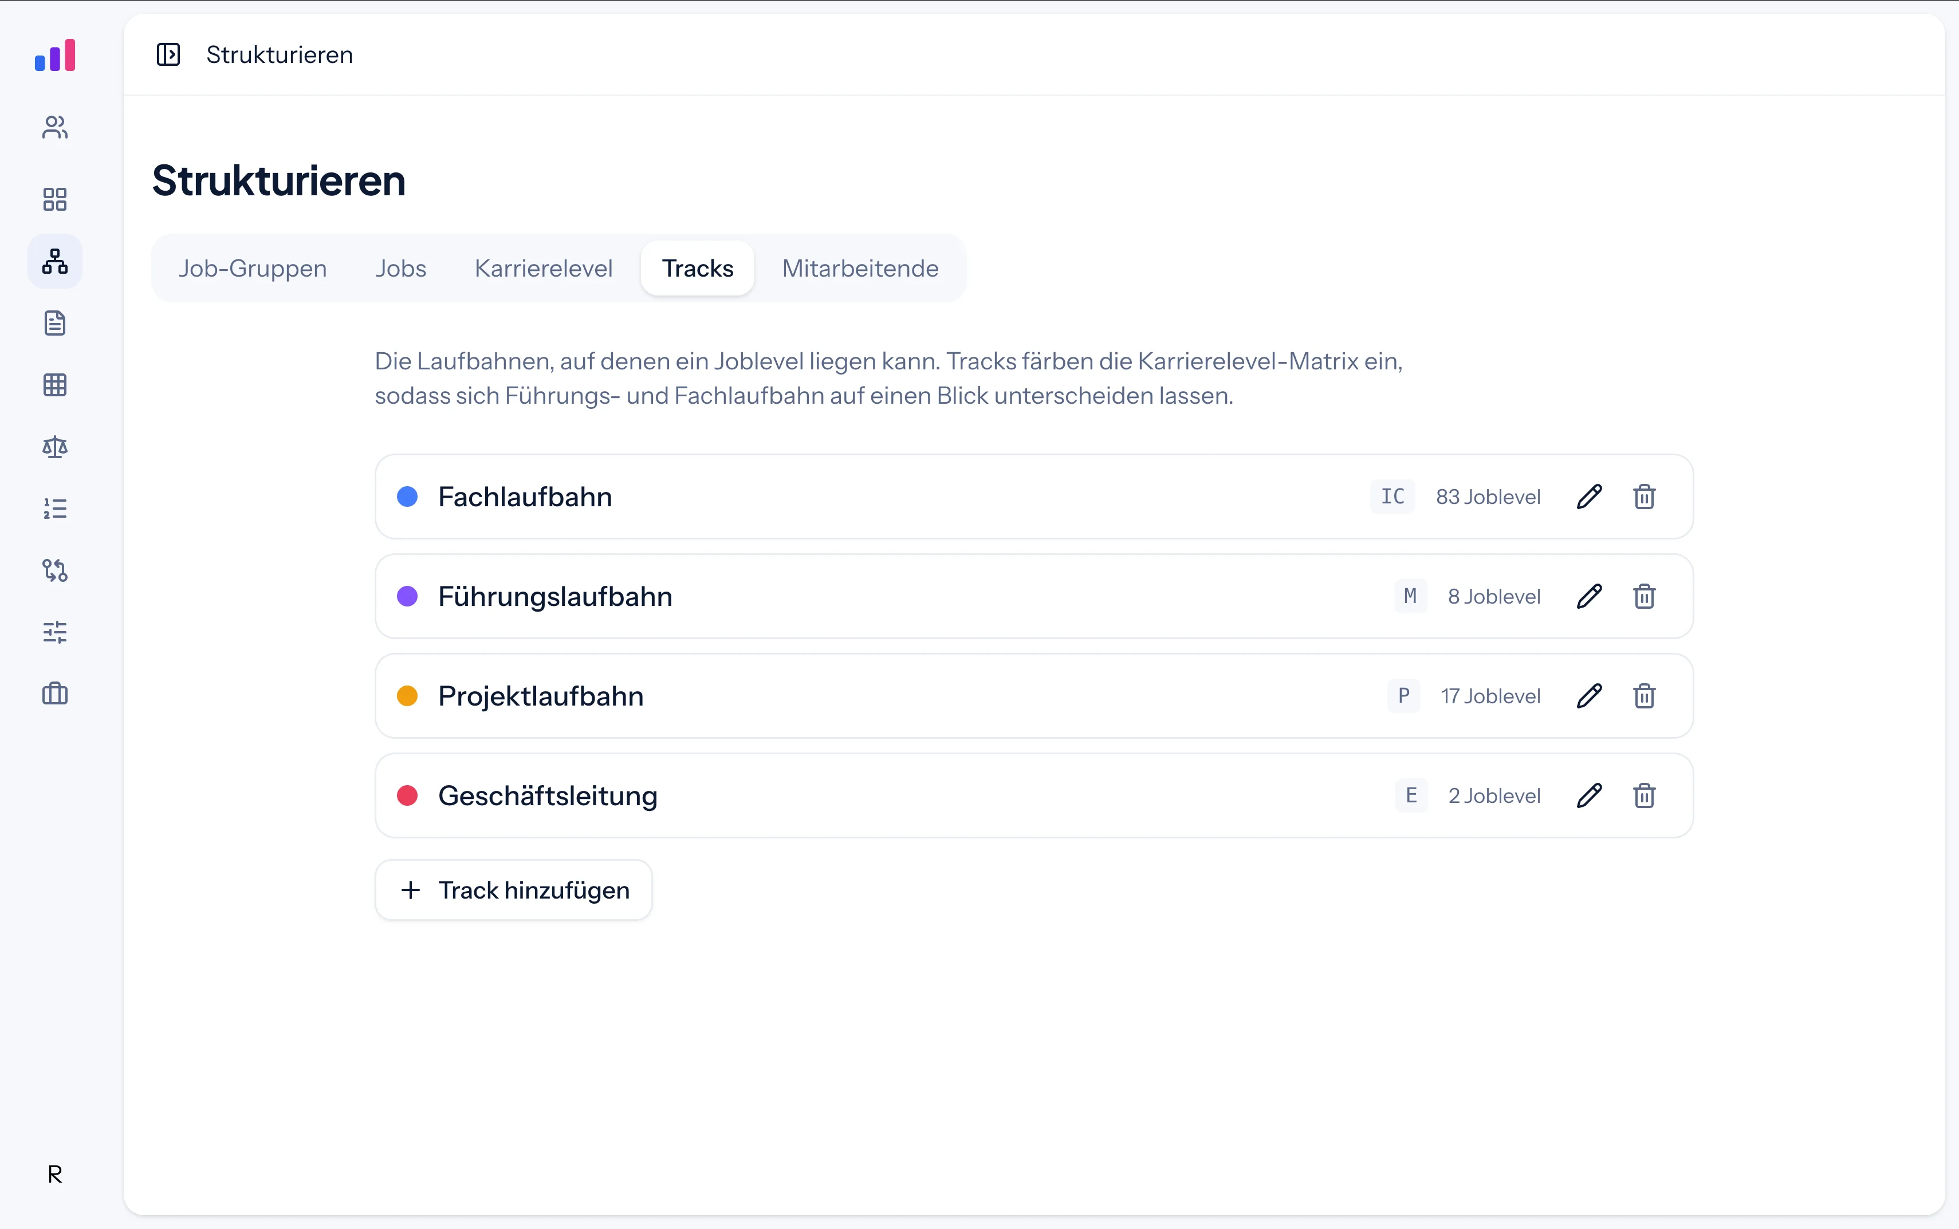
Task: Click the 83 Joblevel count
Action: 1488,497
